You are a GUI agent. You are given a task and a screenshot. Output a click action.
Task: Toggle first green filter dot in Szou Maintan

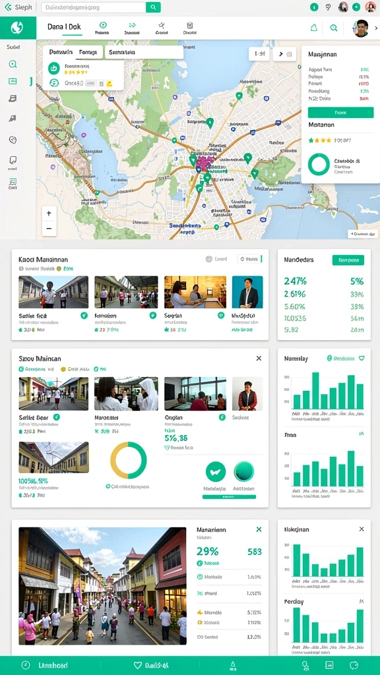click(21, 369)
